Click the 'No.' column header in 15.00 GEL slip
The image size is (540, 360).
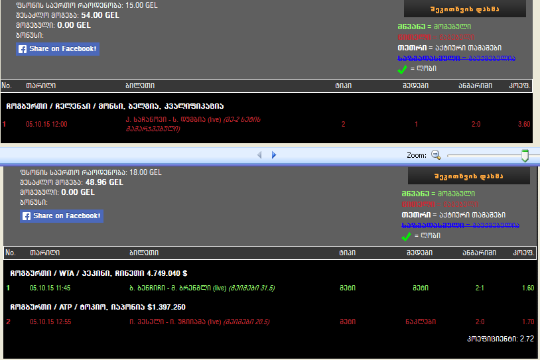pyautogui.click(x=7, y=86)
